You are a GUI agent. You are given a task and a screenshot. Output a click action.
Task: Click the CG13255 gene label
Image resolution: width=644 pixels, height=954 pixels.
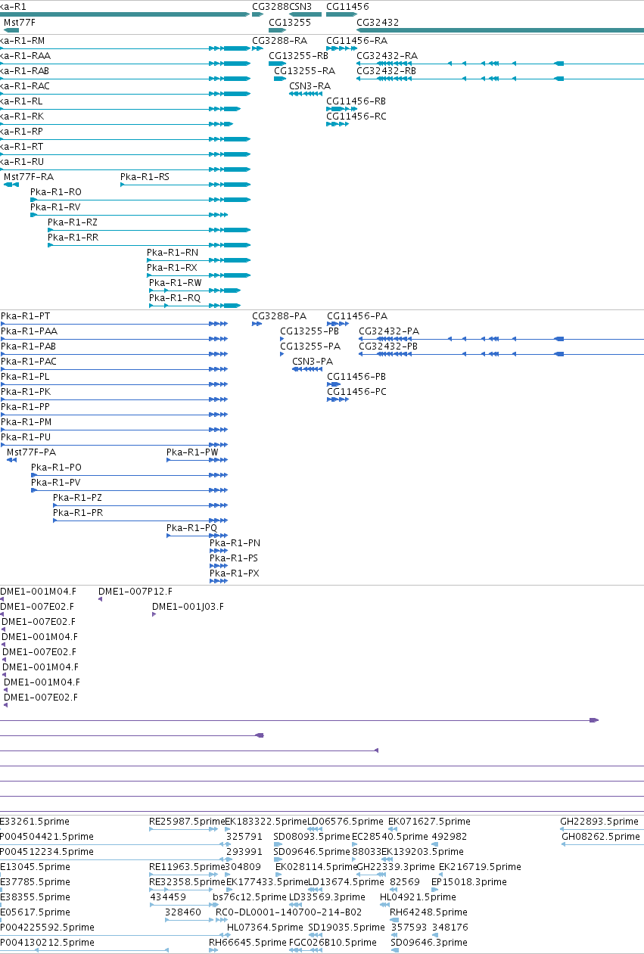(x=290, y=23)
